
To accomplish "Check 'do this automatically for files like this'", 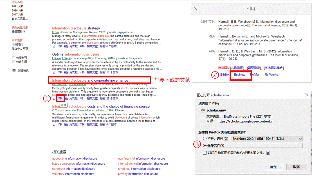I will point(205,153).
